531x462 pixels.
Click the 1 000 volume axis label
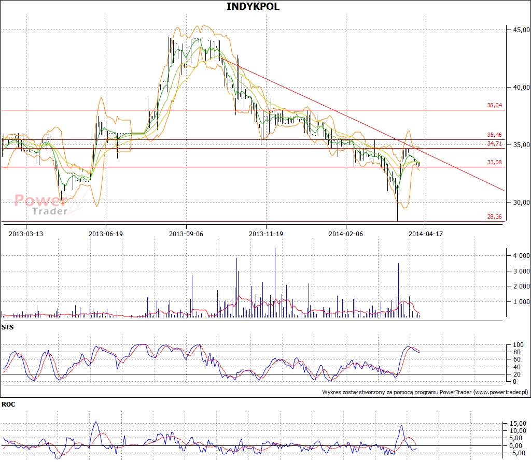(522, 301)
